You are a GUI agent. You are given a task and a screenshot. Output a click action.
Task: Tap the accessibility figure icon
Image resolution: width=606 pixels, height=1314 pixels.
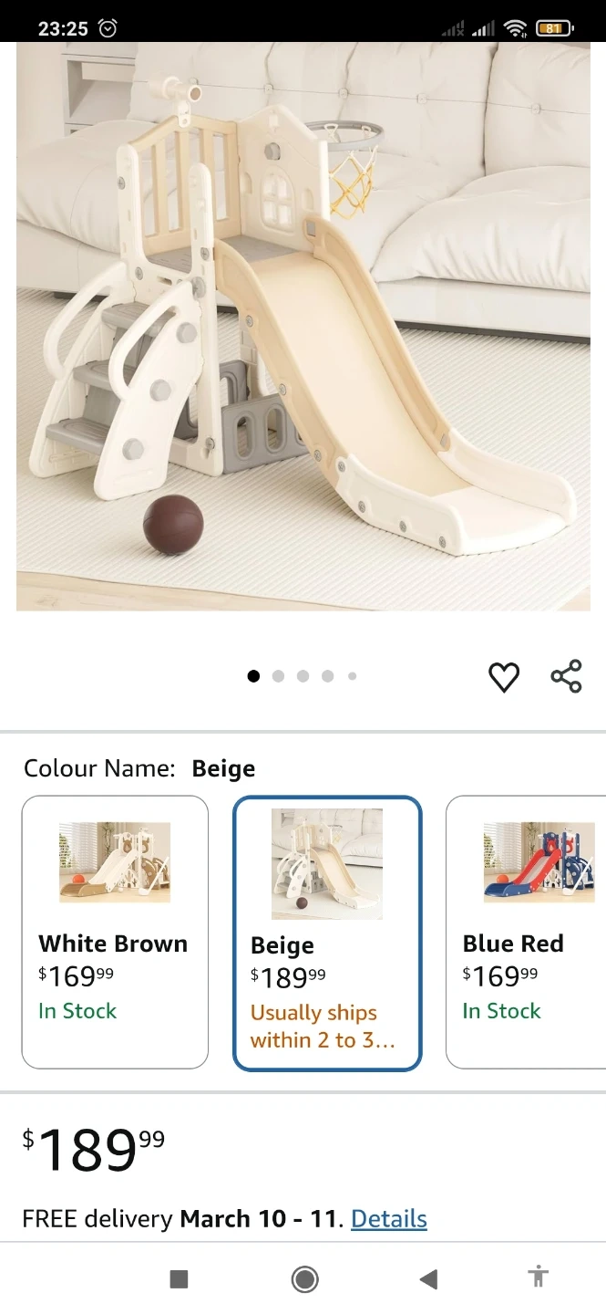coord(539,1277)
